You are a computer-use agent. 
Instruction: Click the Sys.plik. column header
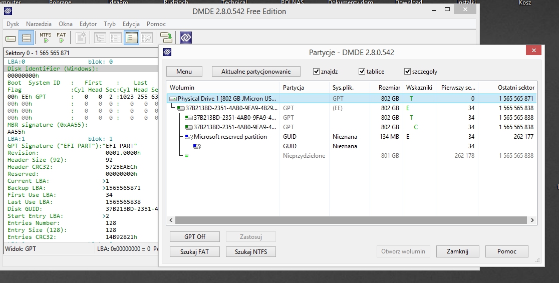(349, 87)
